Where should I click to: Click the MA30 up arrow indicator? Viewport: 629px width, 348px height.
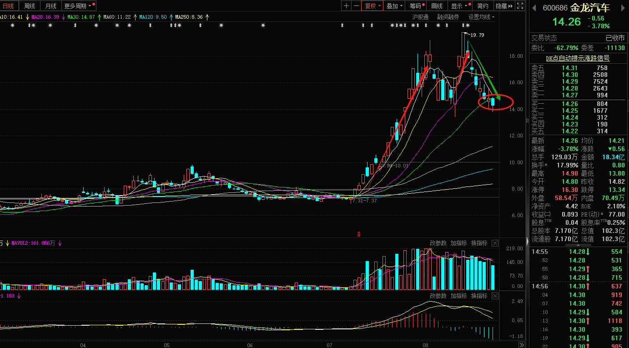pos(99,17)
